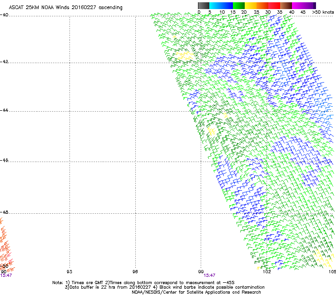Click the "NOAA/NESDIS/Center for Satellite Applications and Research" credit
Image resolution: width=336 pixels, height=295 pixels.
pyautogui.click(x=196, y=292)
